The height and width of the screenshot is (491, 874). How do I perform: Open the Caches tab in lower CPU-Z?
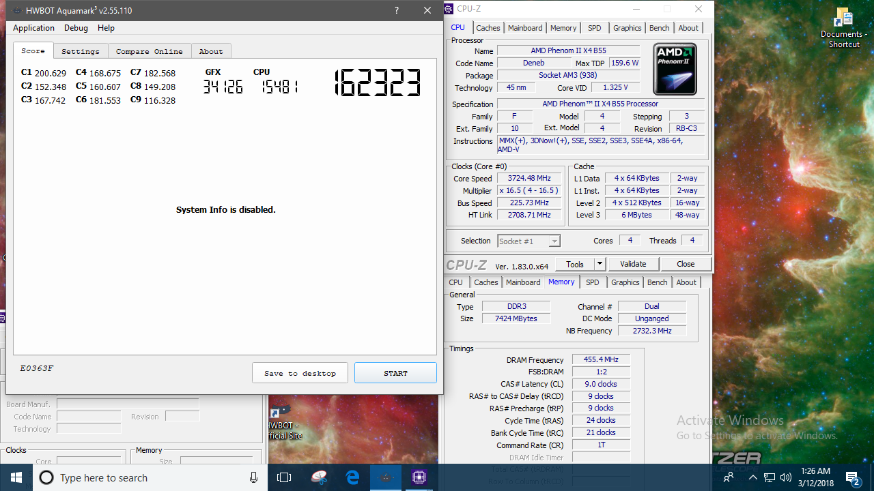[486, 282]
